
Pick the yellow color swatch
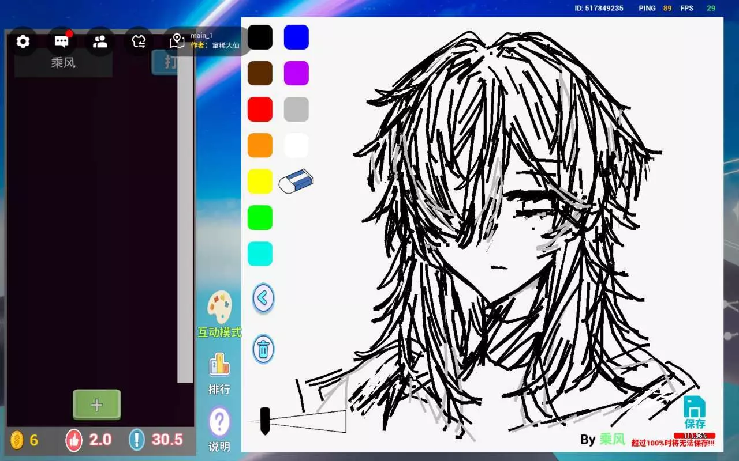260,182
